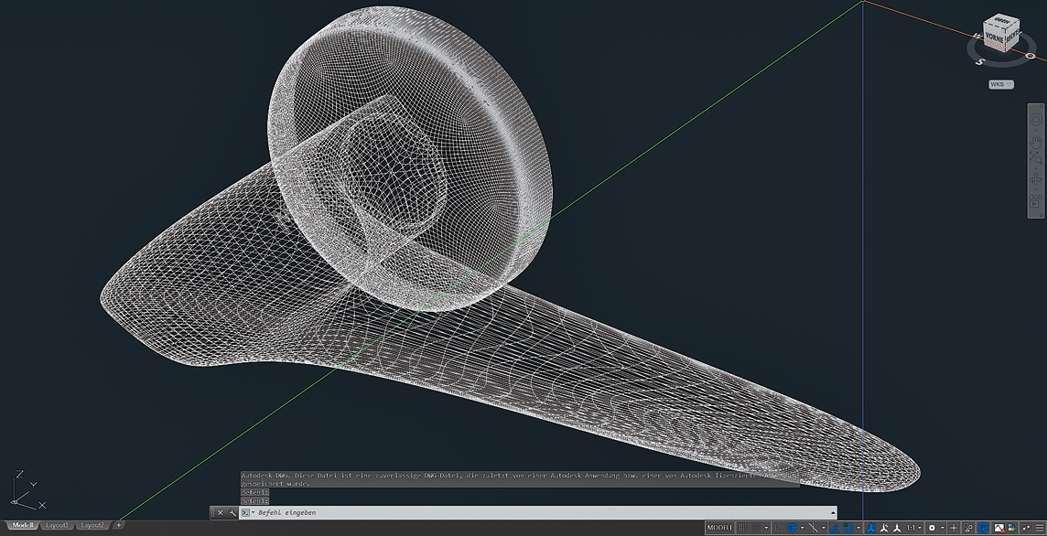Screen dimensions: 1047x536
Task: Click the second annotation scale star icon
Action: tap(884, 528)
